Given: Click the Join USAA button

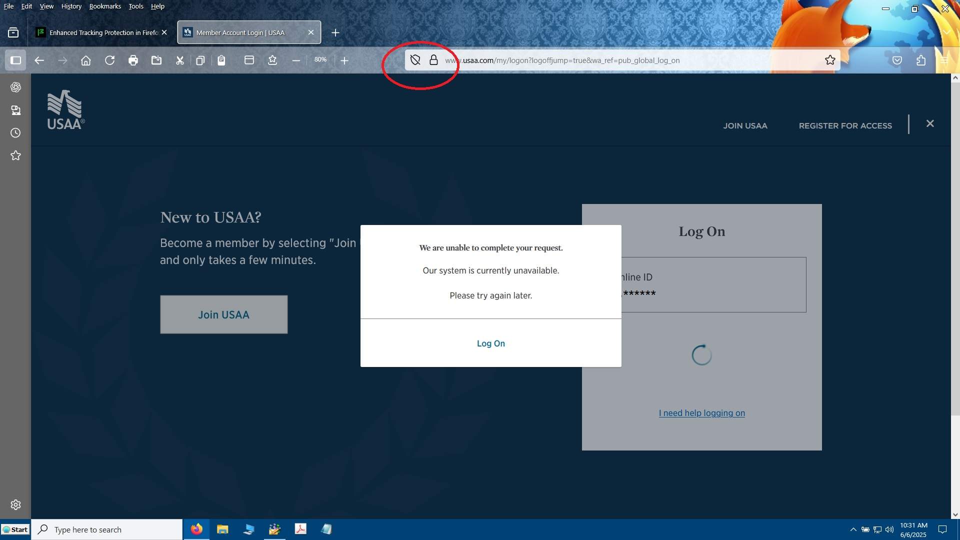Looking at the screenshot, I should click(223, 314).
